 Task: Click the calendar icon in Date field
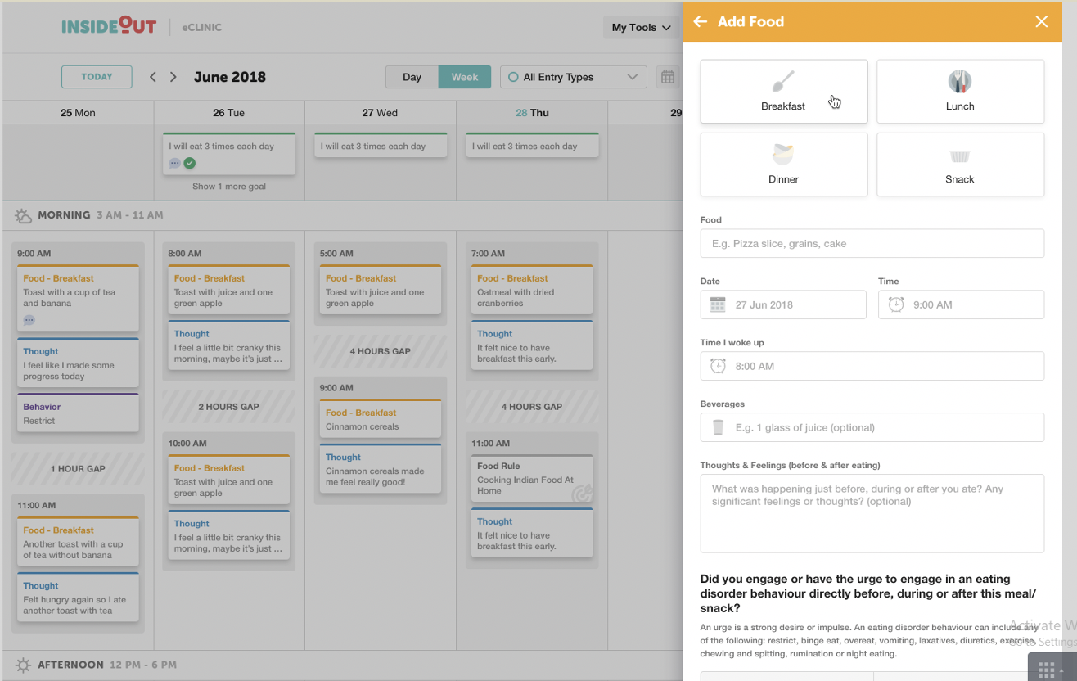(718, 304)
